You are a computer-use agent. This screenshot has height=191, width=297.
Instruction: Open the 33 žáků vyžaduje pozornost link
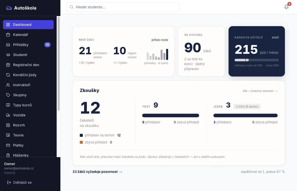pyautogui.click(x=97, y=172)
